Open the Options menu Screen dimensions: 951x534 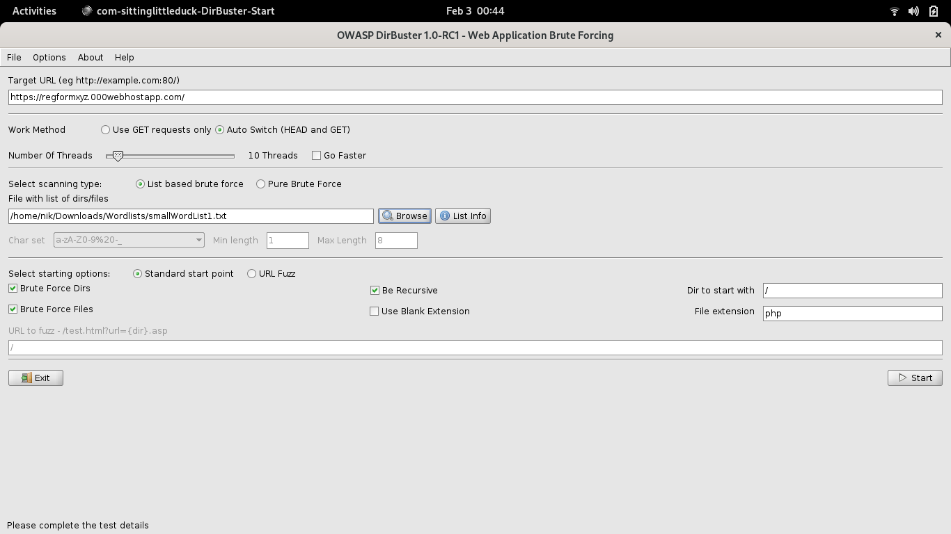pos(49,57)
